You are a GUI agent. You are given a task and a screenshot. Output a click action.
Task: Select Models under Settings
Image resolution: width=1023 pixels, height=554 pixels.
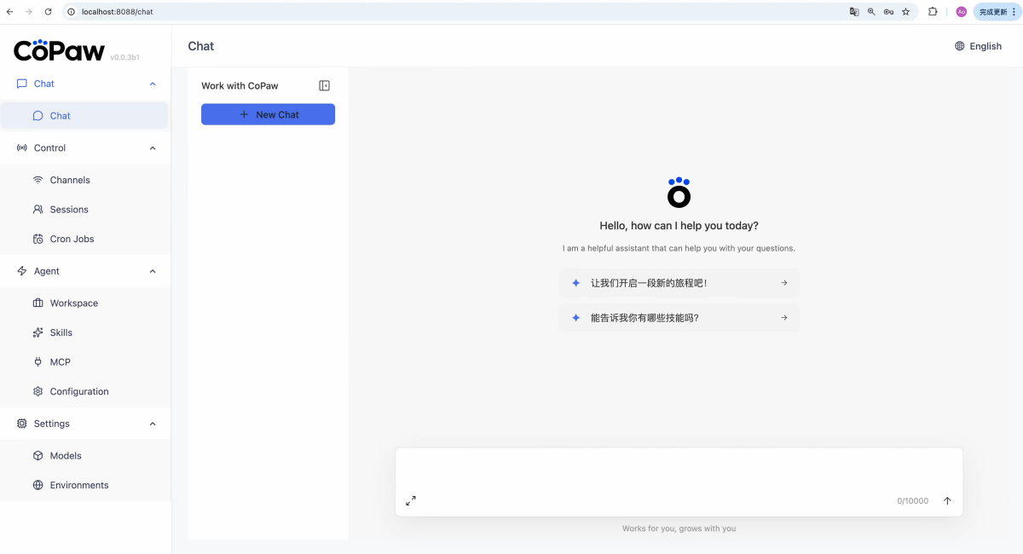pos(66,456)
